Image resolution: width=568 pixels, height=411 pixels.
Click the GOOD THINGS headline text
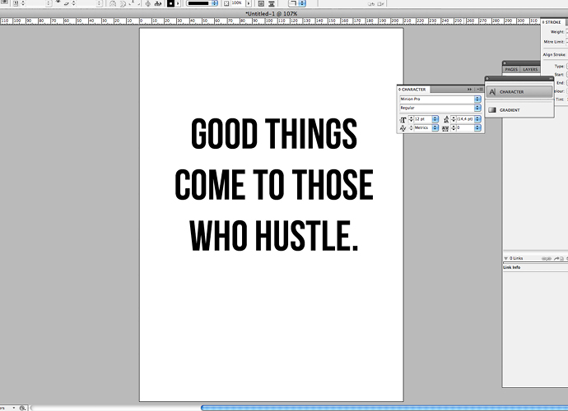[274, 133]
